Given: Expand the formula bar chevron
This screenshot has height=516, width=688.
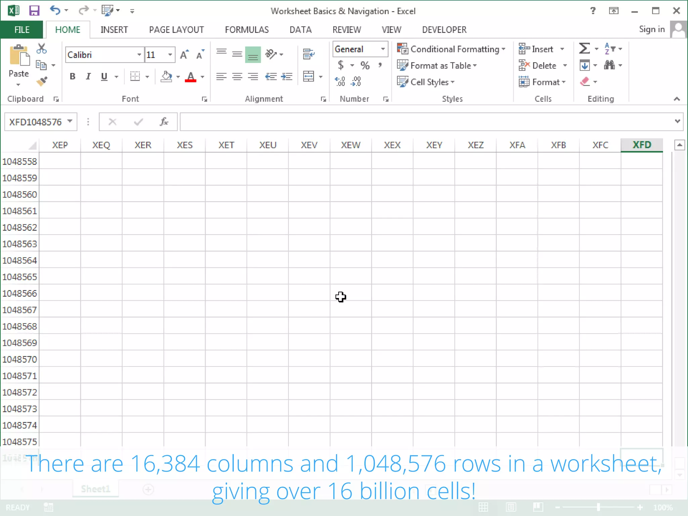Looking at the screenshot, I should (677, 121).
